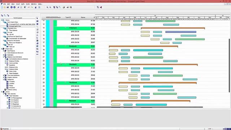Click the New document toolbar icon

click(x=2, y=7)
